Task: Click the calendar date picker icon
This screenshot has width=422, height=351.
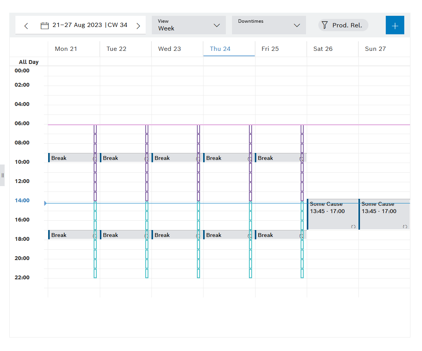Action: point(45,25)
